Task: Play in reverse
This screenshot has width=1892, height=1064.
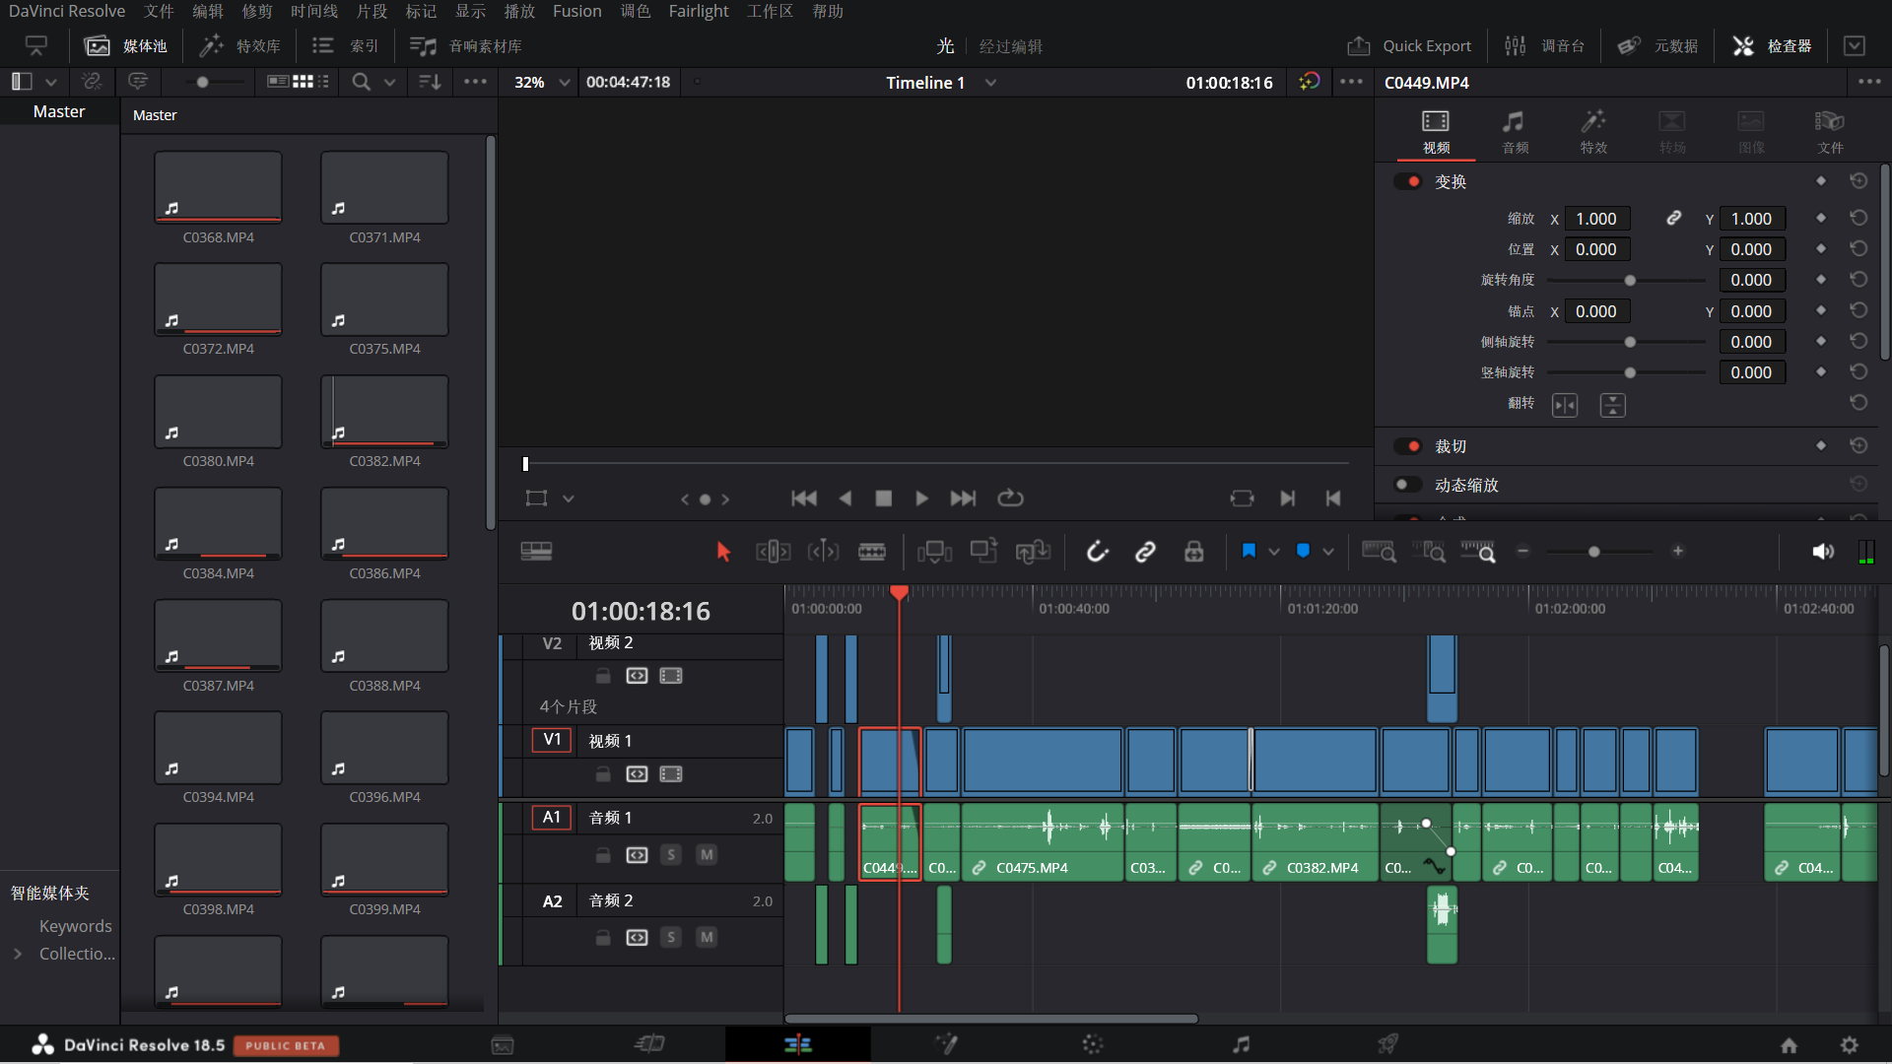Action: click(x=845, y=499)
